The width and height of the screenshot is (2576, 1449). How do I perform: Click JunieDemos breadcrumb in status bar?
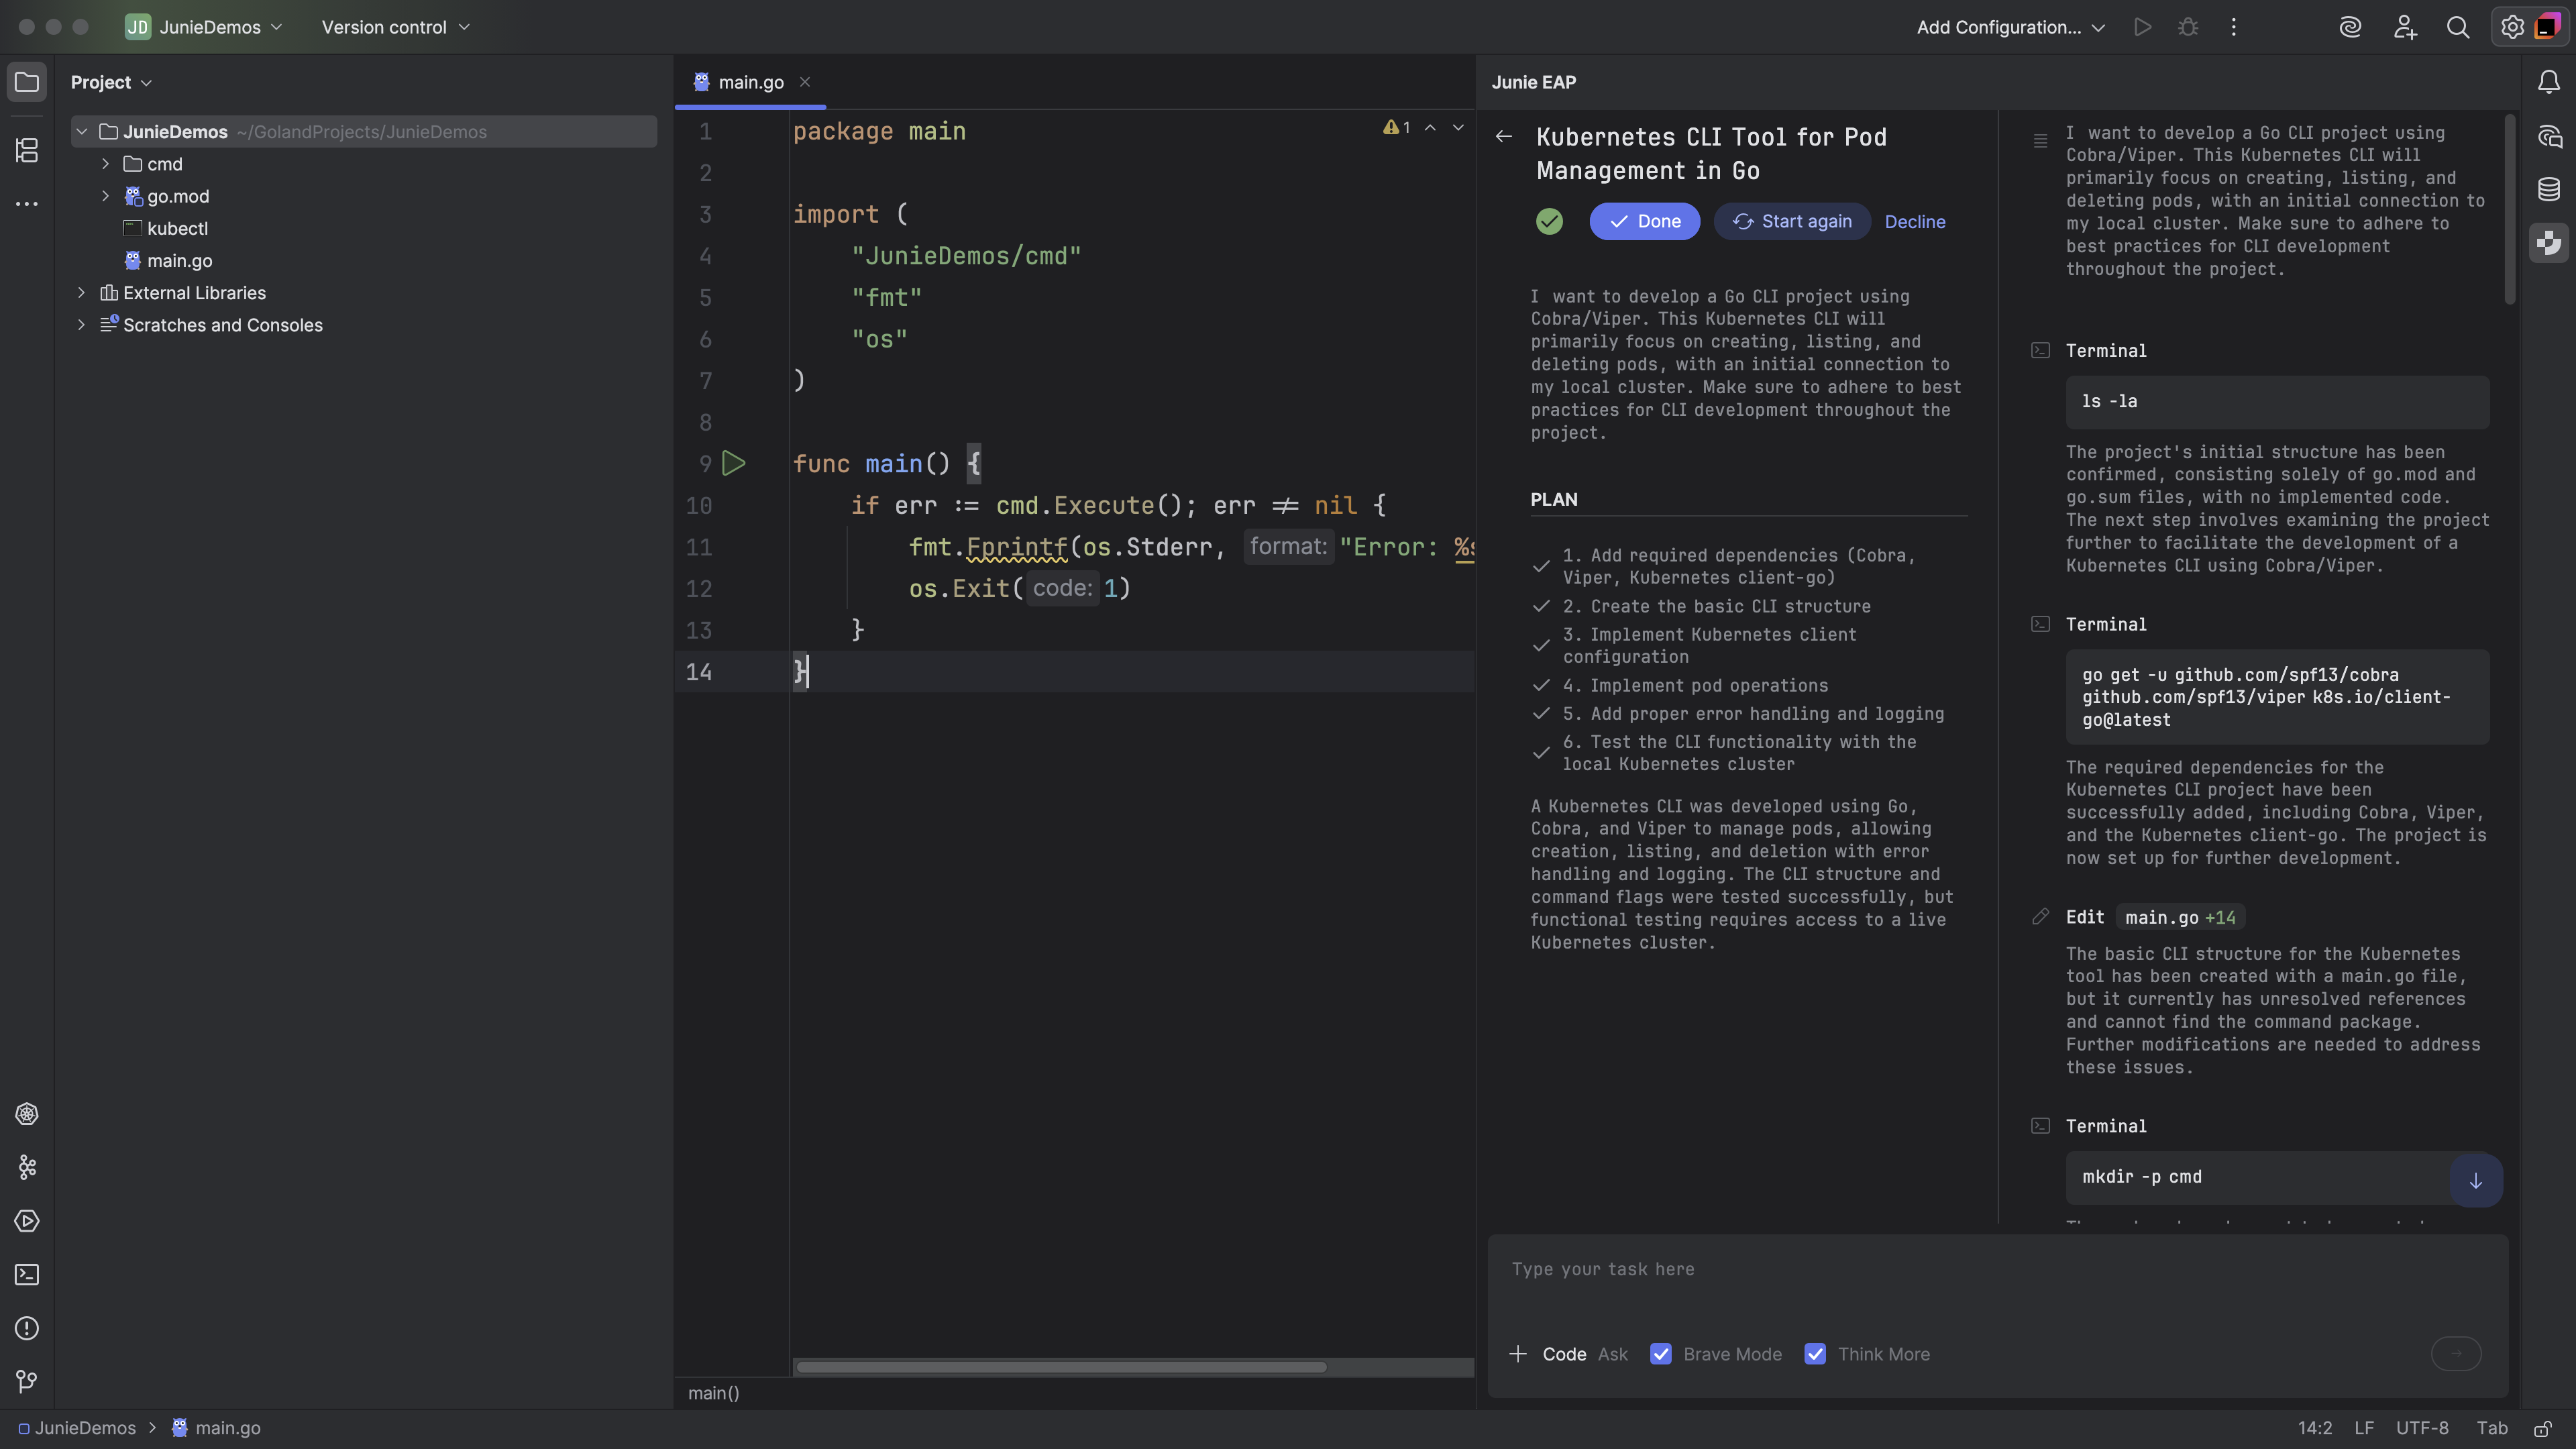77,1428
